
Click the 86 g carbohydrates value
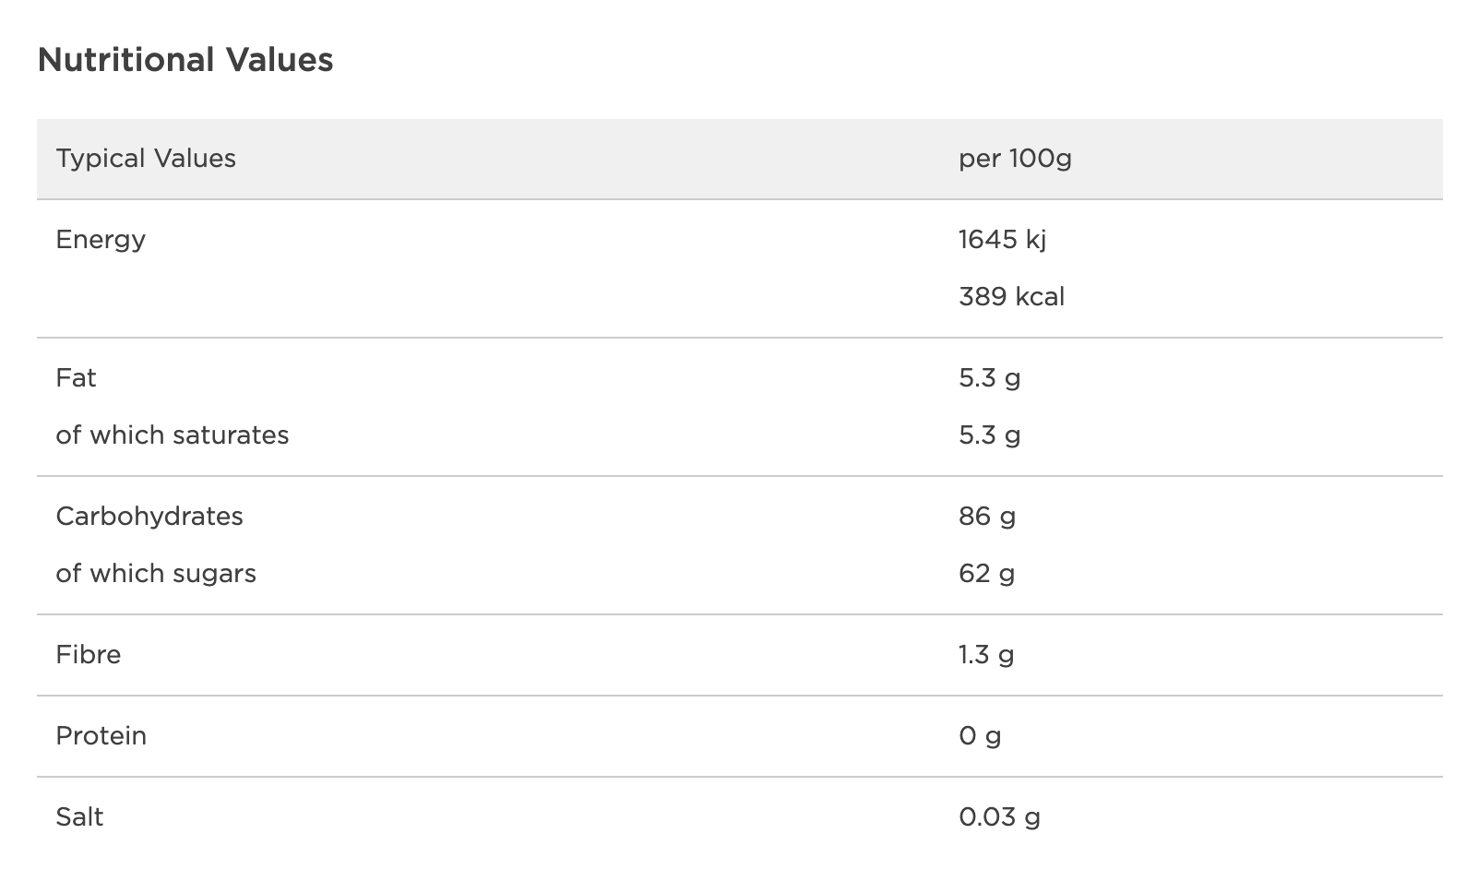coord(987,517)
